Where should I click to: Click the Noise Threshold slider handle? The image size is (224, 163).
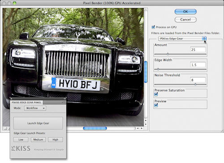click(x=195, y=84)
